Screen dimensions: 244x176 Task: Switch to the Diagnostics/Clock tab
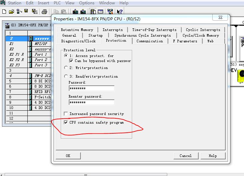click(78, 41)
